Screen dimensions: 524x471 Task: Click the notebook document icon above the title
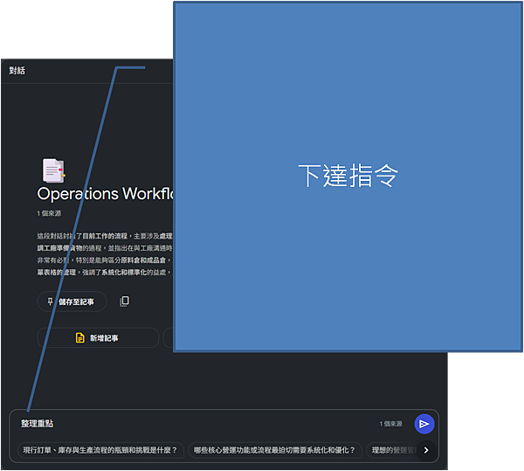54,170
